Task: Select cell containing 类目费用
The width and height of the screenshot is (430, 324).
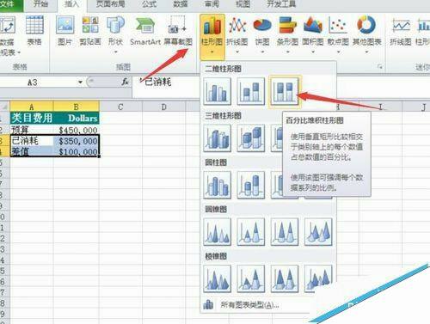Action: click(x=32, y=118)
